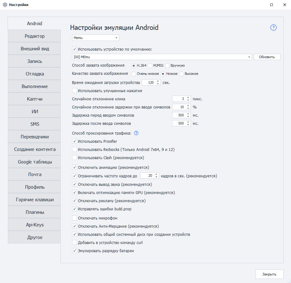The width and height of the screenshot is (291, 283).
Task: Open Горячие клавиши tab
Action: [34, 200]
